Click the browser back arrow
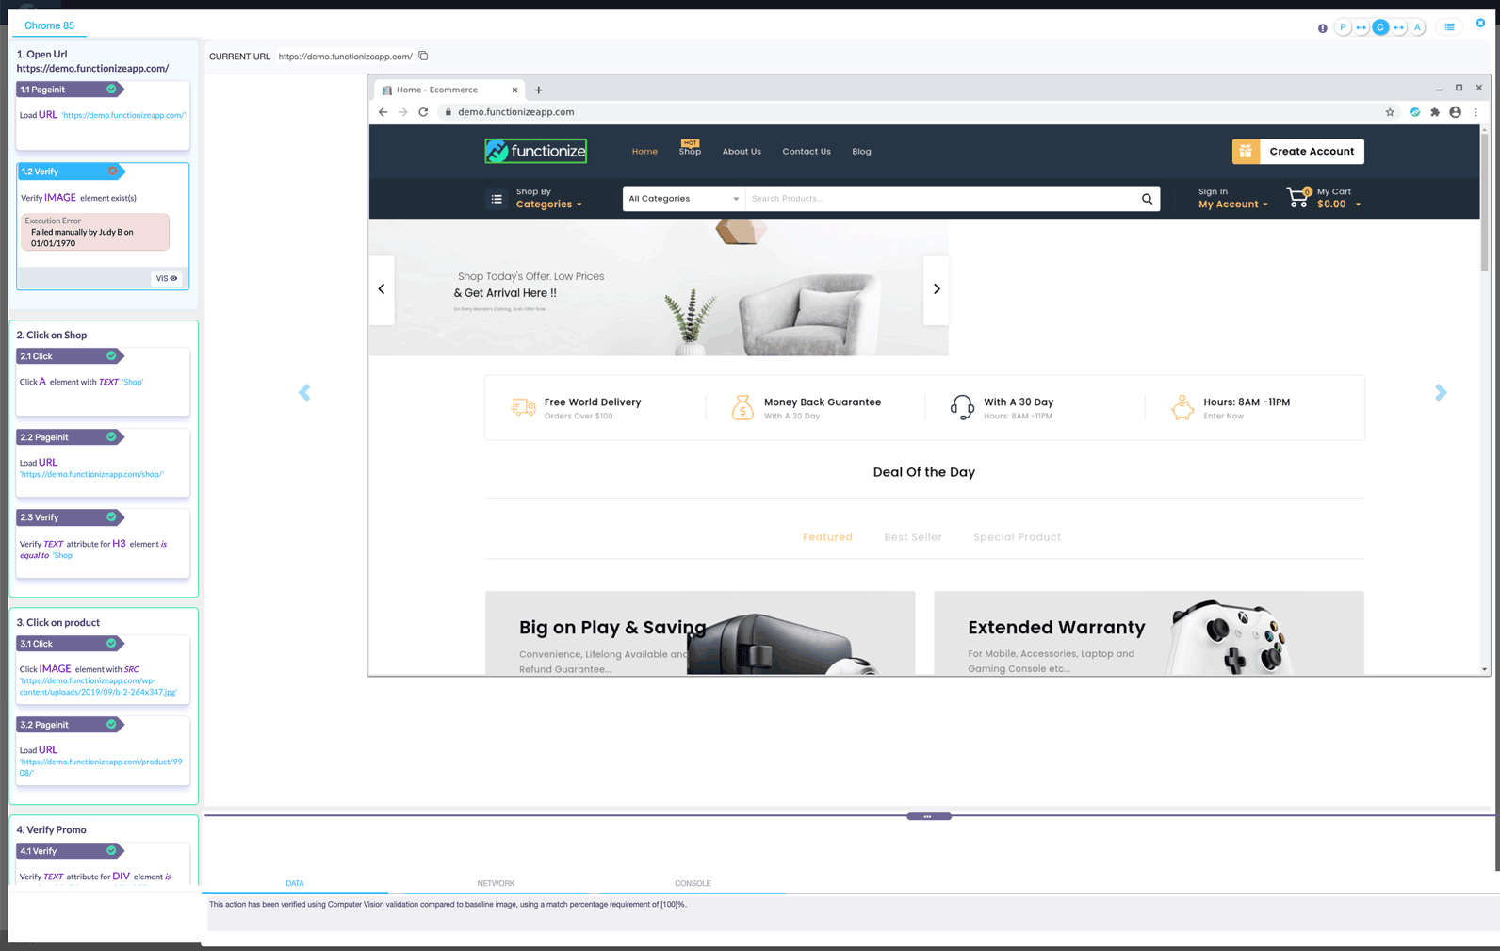1500x951 pixels. [383, 112]
